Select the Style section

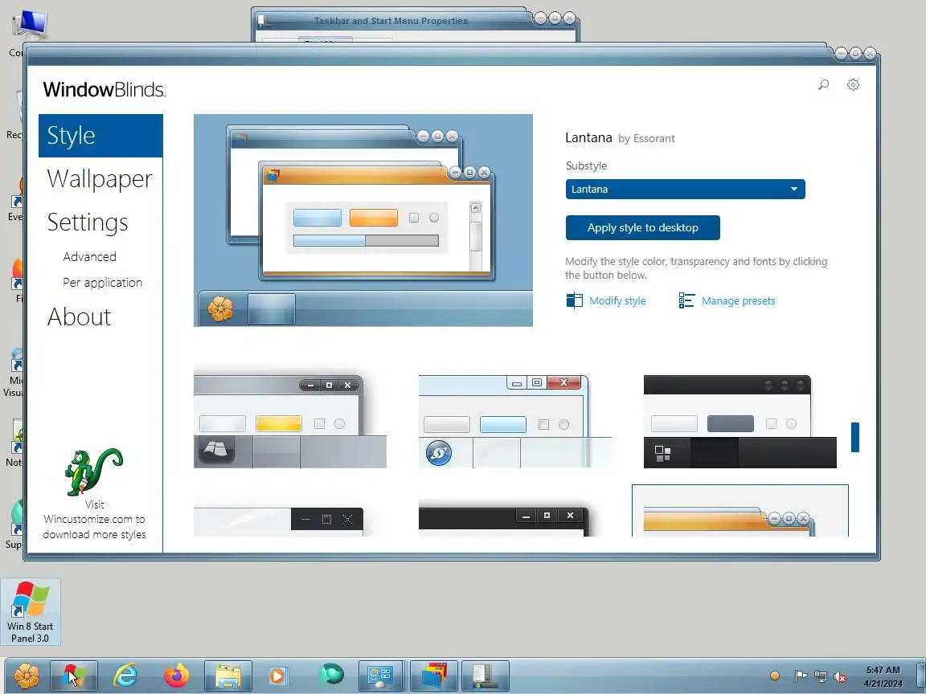click(100, 136)
